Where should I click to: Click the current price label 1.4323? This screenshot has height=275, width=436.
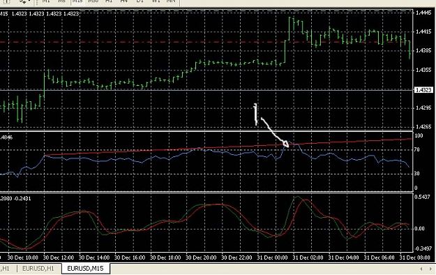click(423, 90)
